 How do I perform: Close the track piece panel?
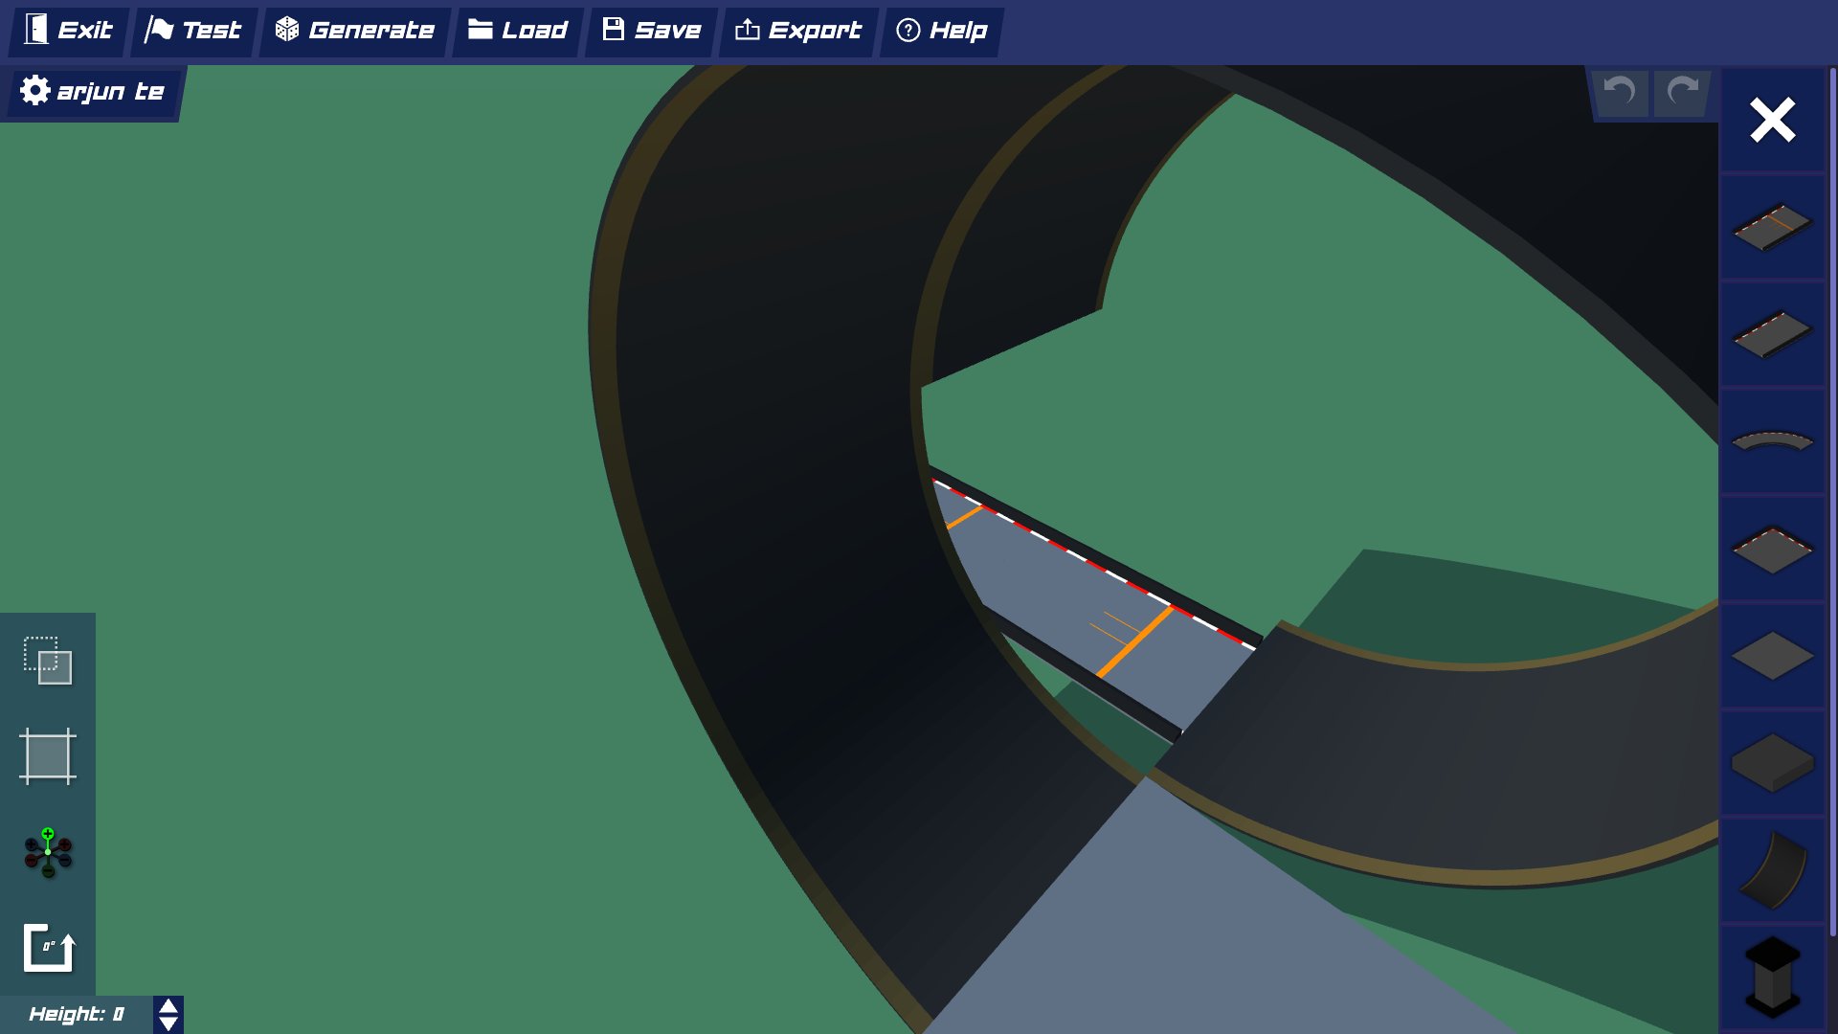(1771, 120)
